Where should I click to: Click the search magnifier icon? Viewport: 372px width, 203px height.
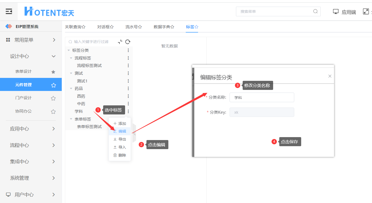point(315,11)
